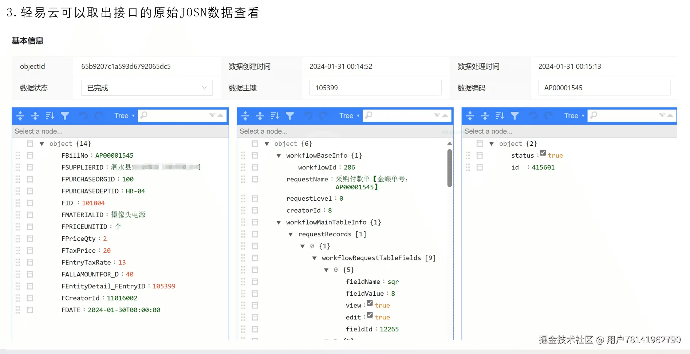690x354 pixels.
Task: Collapse the object {6} root node
Action: coord(267,144)
